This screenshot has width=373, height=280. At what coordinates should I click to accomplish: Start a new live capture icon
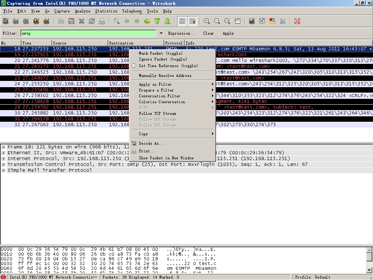pos(26,21)
